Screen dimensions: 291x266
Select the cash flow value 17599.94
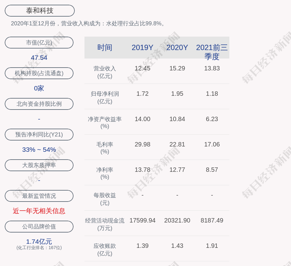coord(143,220)
